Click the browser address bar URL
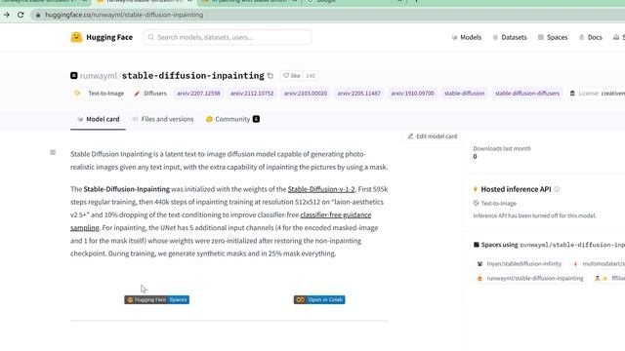Viewport: 625px width, 351px height. pos(124,15)
